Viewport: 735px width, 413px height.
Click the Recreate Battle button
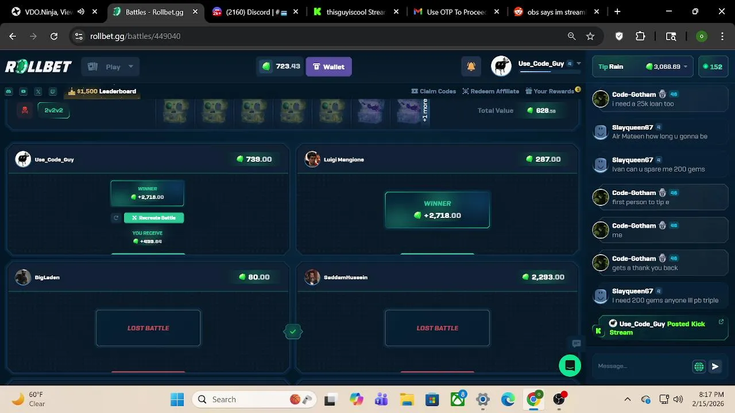pos(154,218)
